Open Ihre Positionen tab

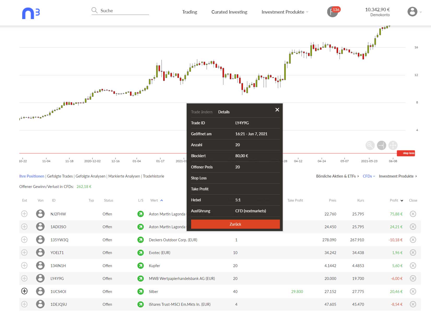point(32,176)
